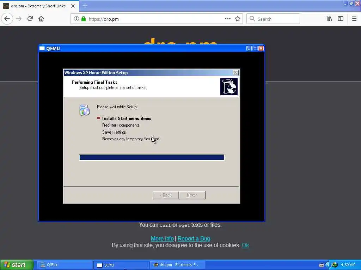
Task: Click 'Registers components' text
Action: click(121, 125)
